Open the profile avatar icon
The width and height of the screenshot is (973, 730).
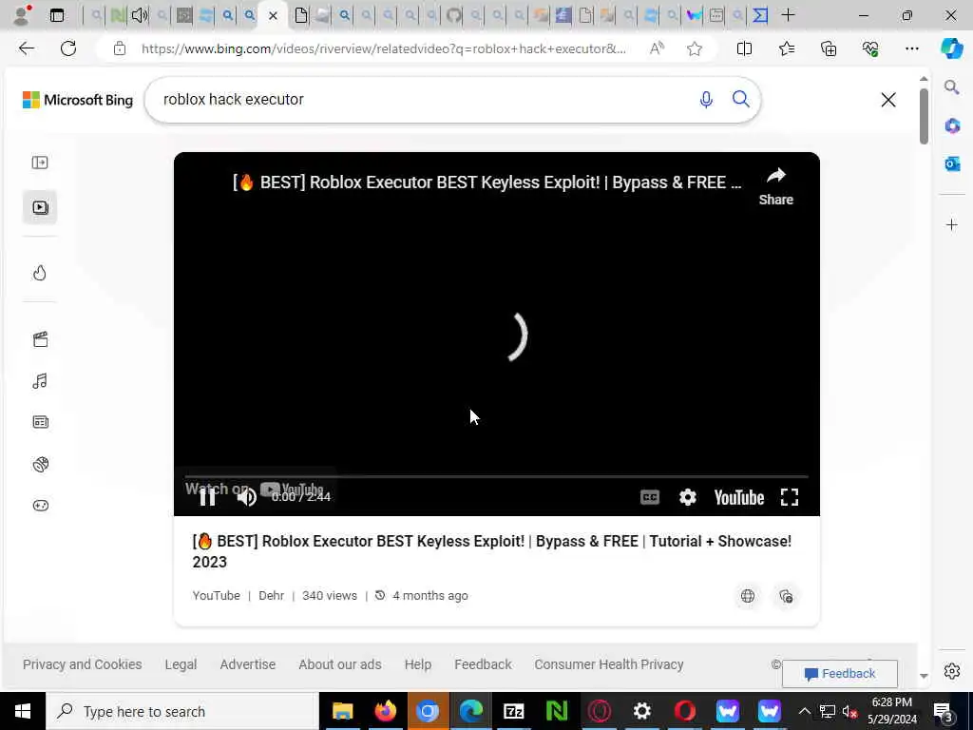[22, 15]
